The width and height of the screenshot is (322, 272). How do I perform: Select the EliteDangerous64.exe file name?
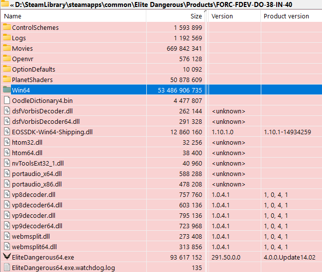(x=43, y=257)
